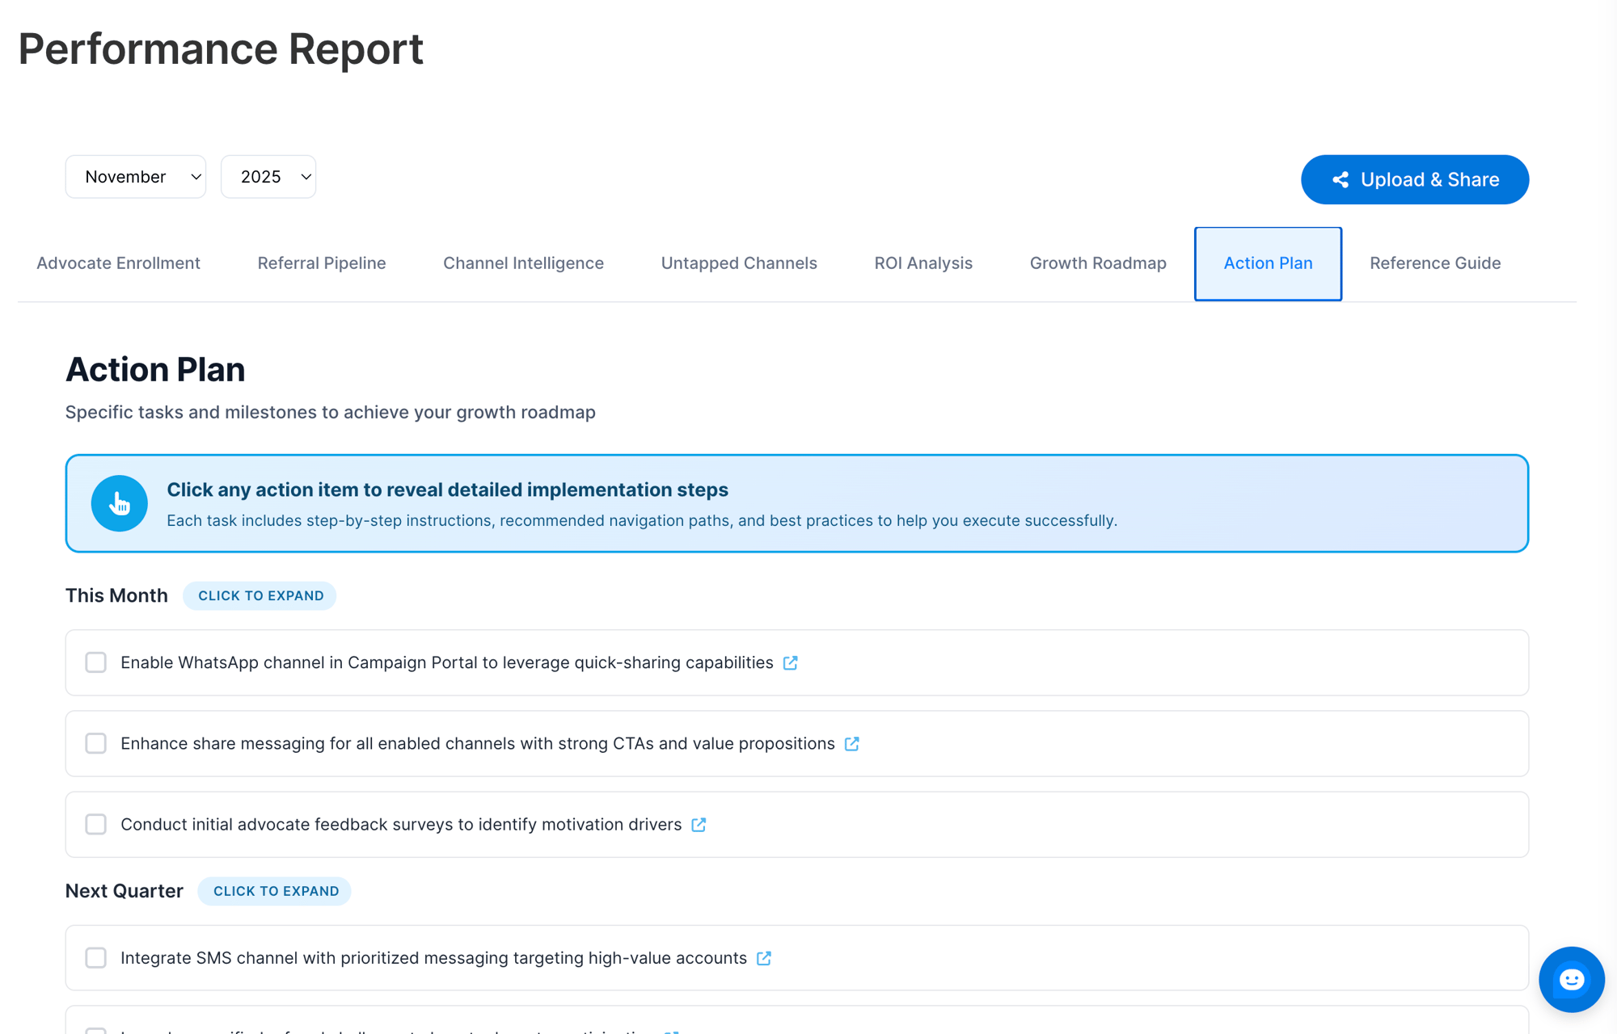The image size is (1617, 1034).
Task: Open the month selector showing November
Action: click(135, 176)
